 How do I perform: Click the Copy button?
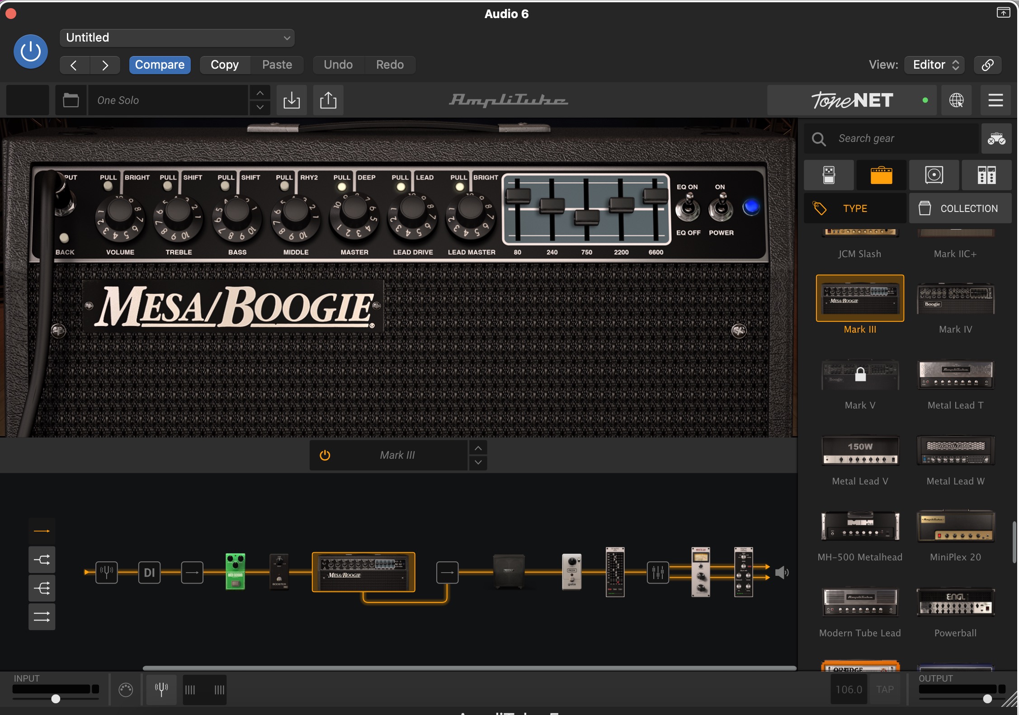tap(225, 65)
